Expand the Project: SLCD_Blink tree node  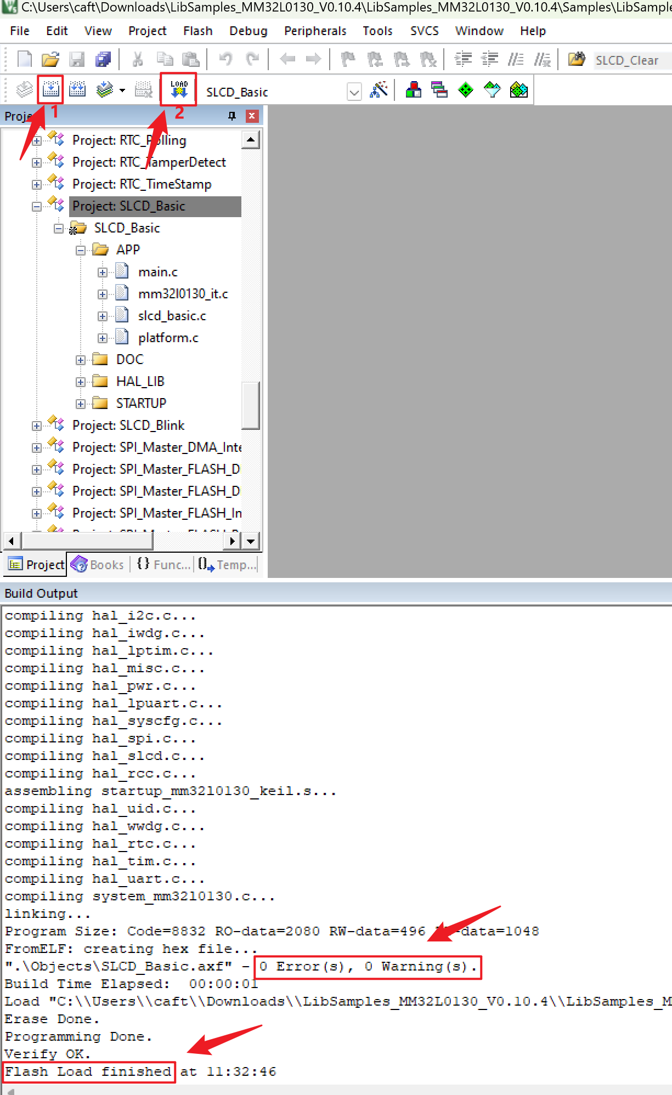click(x=37, y=426)
